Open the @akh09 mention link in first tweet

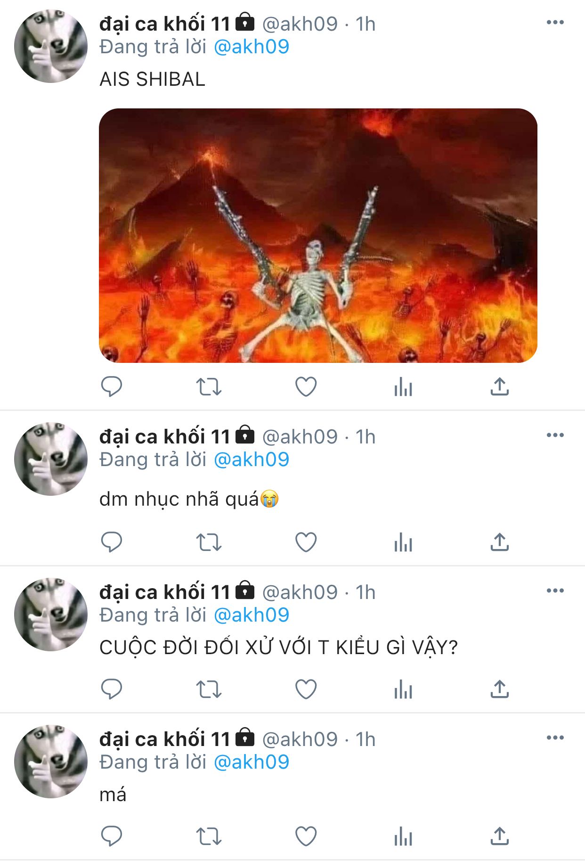252,47
